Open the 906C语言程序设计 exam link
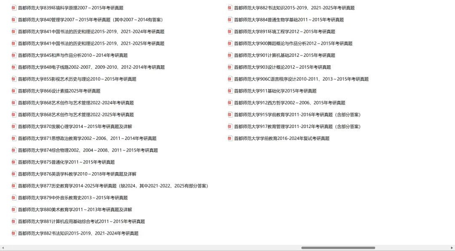This screenshot has height=251, width=455. (295, 79)
